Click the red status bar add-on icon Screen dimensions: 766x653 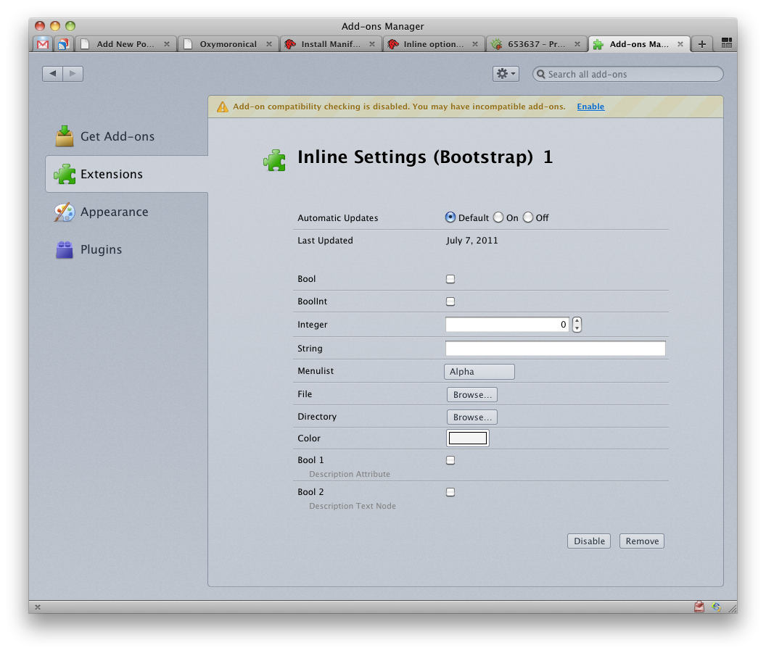699,607
